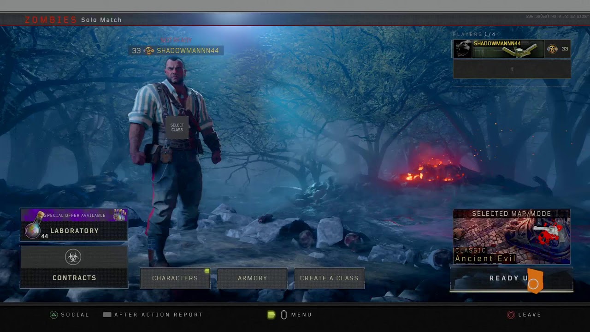Image resolution: width=590 pixels, height=332 pixels.
Task: Click the touchpad After Action Report icon
Action: pyautogui.click(x=107, y=314)
